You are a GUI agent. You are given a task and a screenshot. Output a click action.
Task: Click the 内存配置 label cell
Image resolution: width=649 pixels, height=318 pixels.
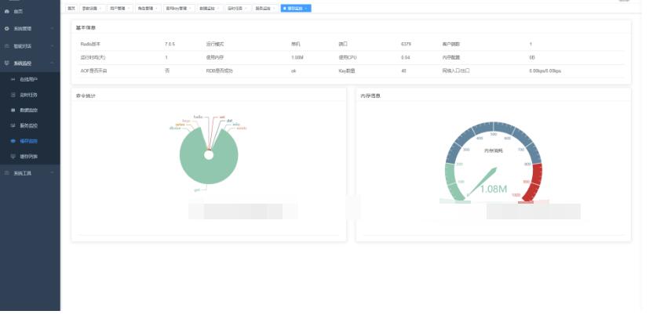450,57
